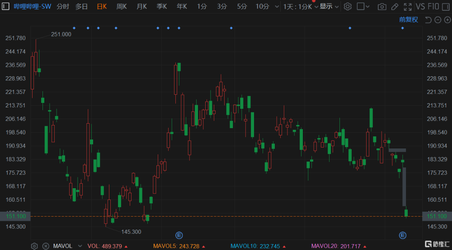Expand more minute periods chevron after 10分
452x250 pixels.
point(277,7)
